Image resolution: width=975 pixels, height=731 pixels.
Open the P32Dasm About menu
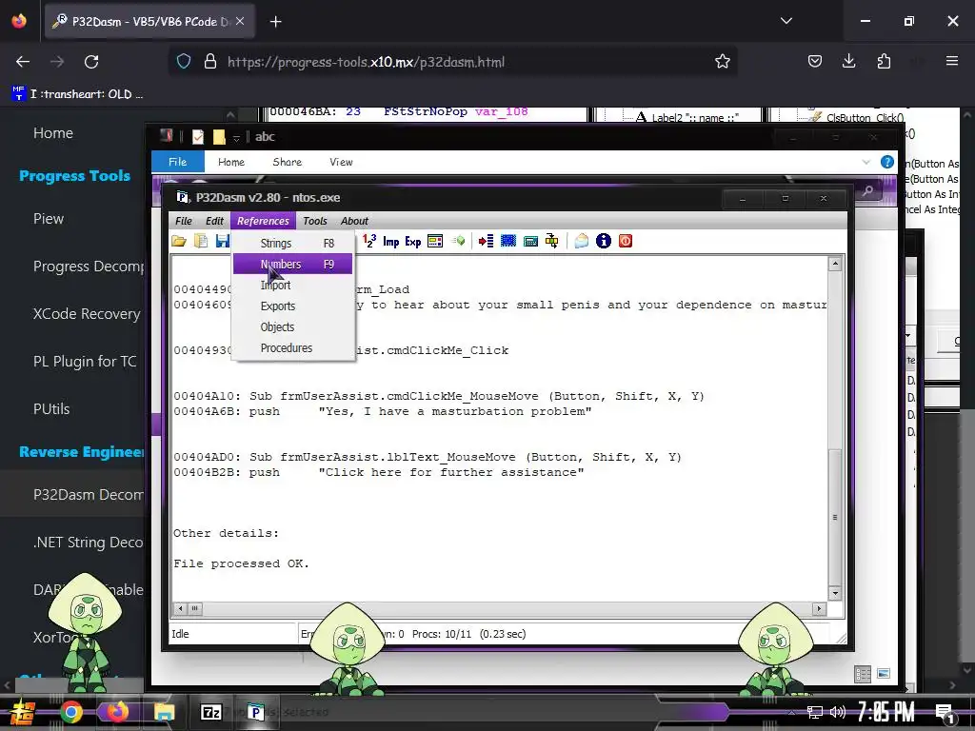coord(354,221)
